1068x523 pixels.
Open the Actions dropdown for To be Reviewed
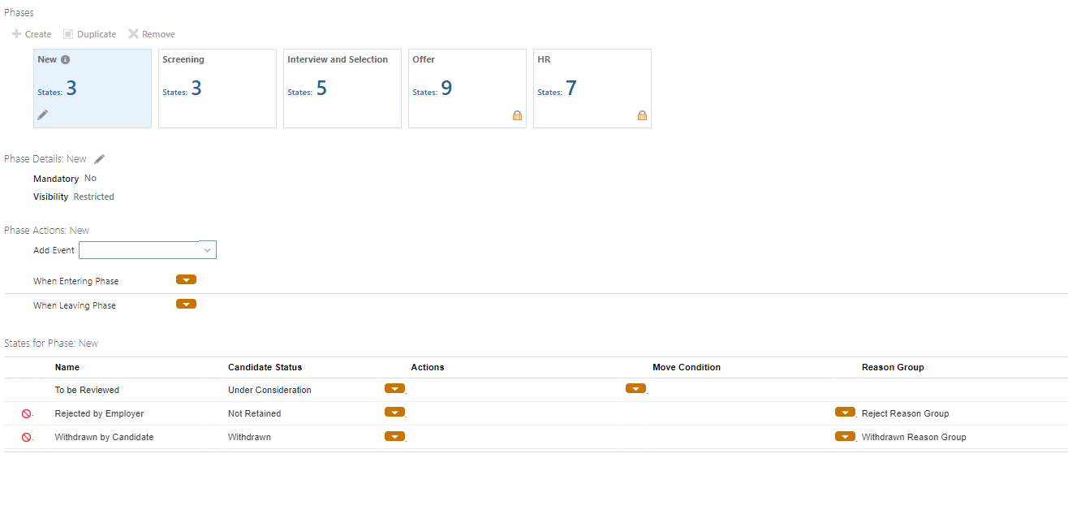point(394,388)
